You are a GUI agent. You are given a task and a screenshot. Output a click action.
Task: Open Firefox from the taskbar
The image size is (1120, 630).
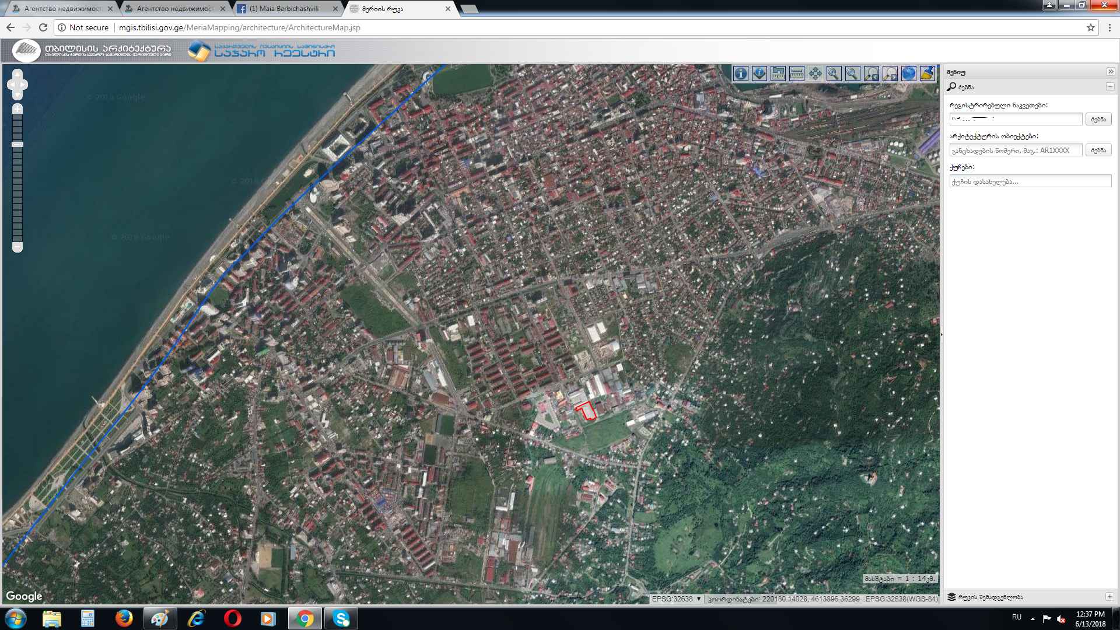tap(124, 618)
